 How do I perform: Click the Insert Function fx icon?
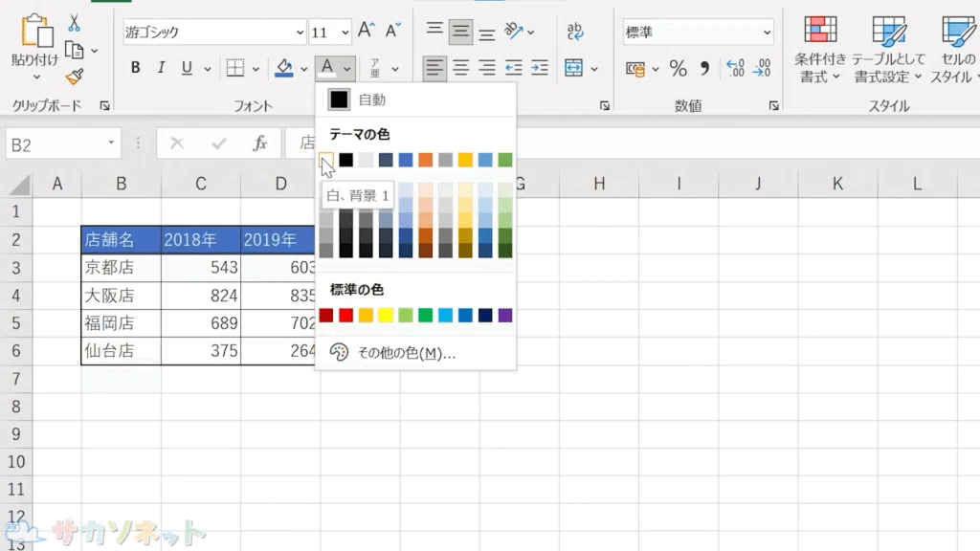pyautogui.click(x=260, y=143)
